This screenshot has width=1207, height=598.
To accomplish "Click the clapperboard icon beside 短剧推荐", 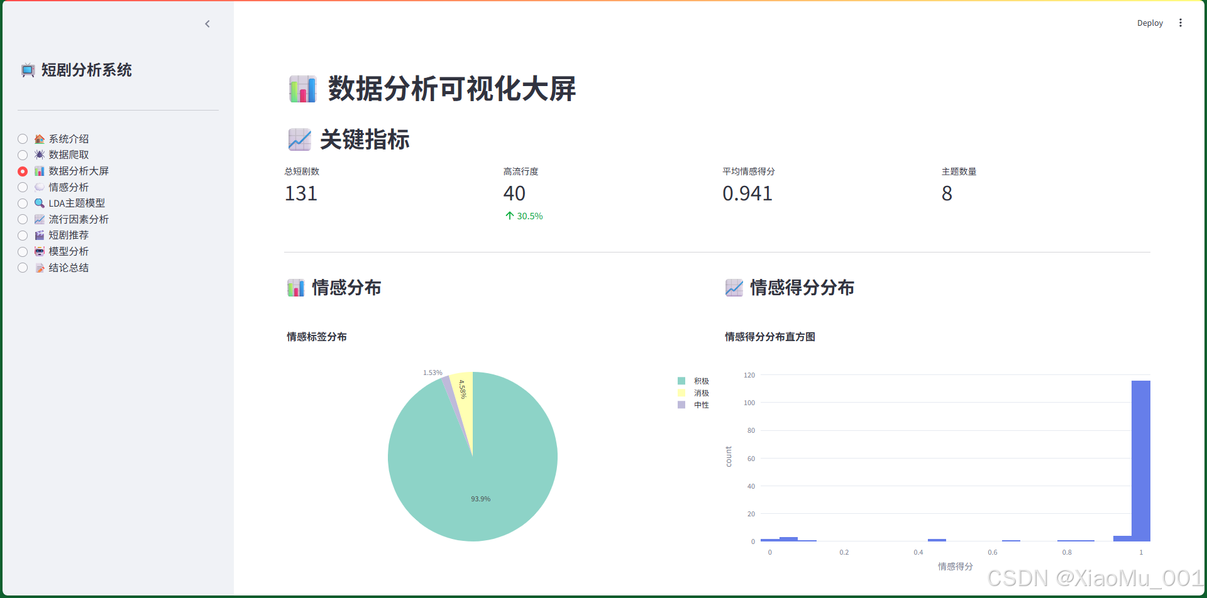I will click(x=40, y=235).
